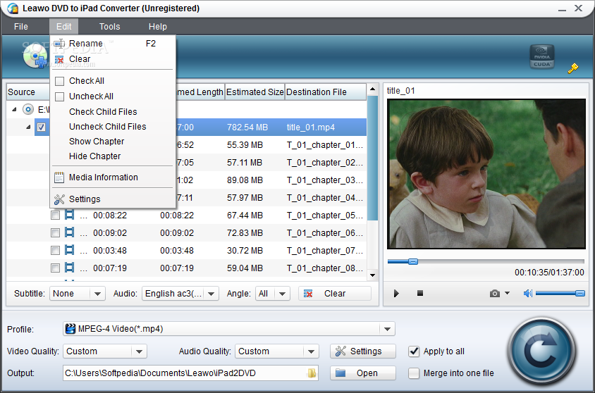This screenshot has width=595, height=393.
Task: Click the Settings button beside Audio Quality
Action: coord(363,351)
